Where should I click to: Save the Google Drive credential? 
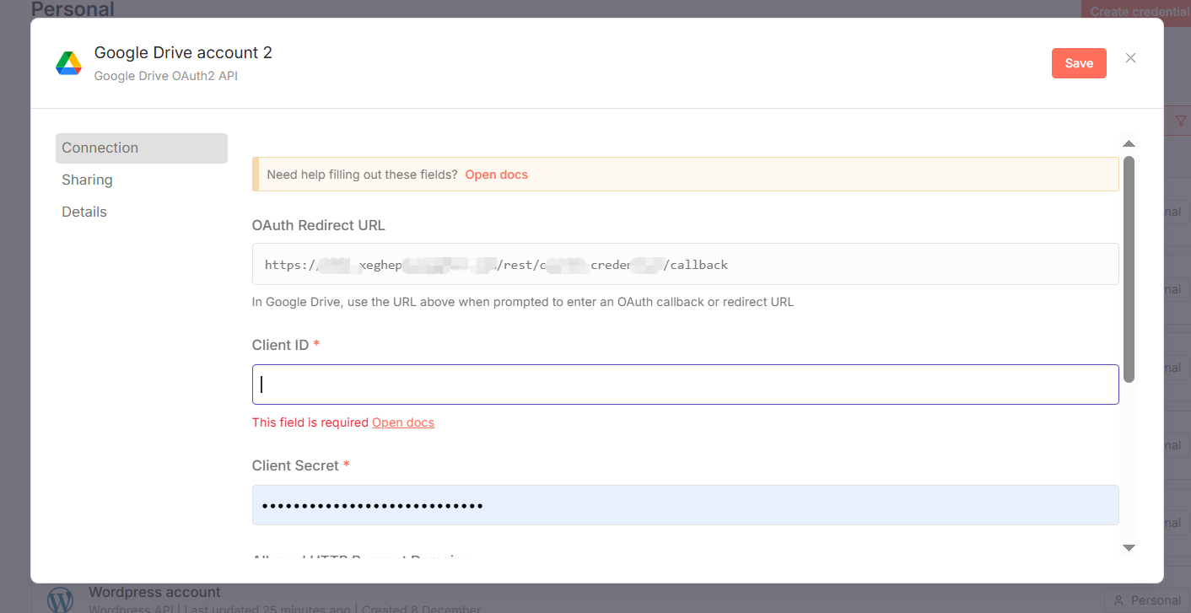point(1079,62)
